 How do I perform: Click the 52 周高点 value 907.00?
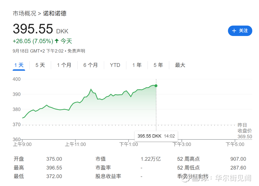click(x=238, y=159)
